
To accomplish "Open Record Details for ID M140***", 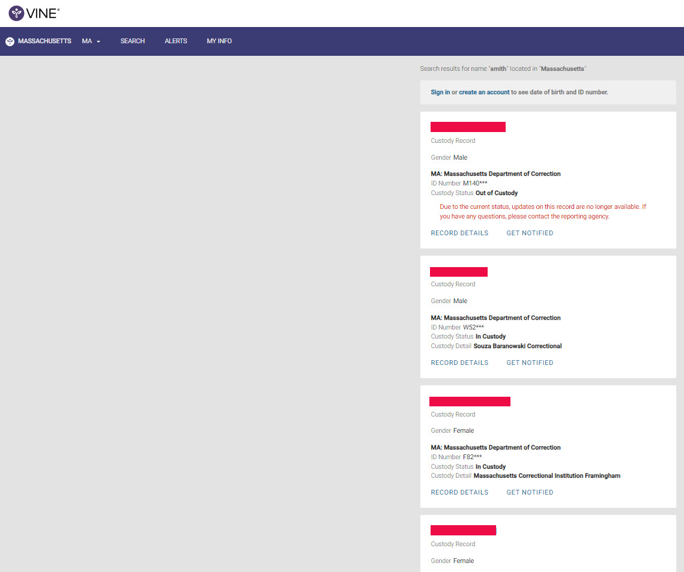I will (459, 233).
